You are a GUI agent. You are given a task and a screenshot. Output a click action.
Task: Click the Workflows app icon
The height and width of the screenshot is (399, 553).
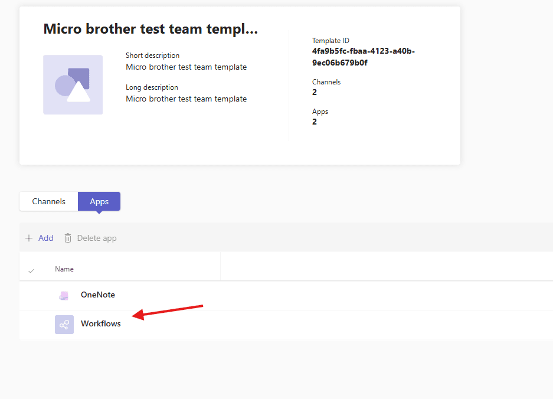[x=64, y=324]
